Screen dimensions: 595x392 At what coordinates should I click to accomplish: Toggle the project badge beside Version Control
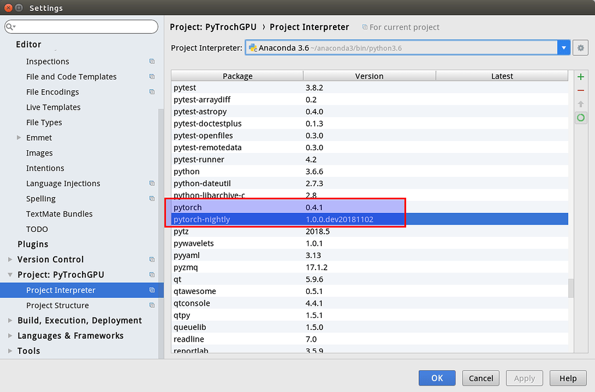click(152, 259)
